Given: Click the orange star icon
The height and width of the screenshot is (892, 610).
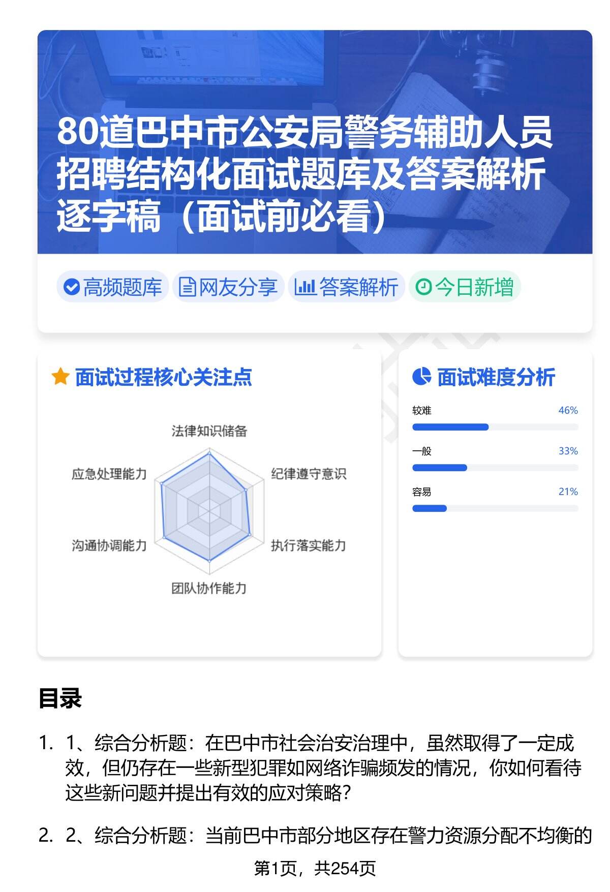Looking at the screenshot, I should pos(60,377).
